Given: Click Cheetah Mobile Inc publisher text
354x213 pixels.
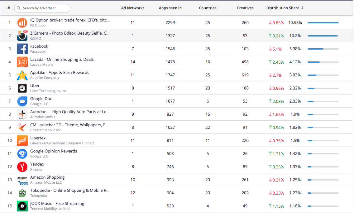Looking at the screenshot, I should click(45, 130).
